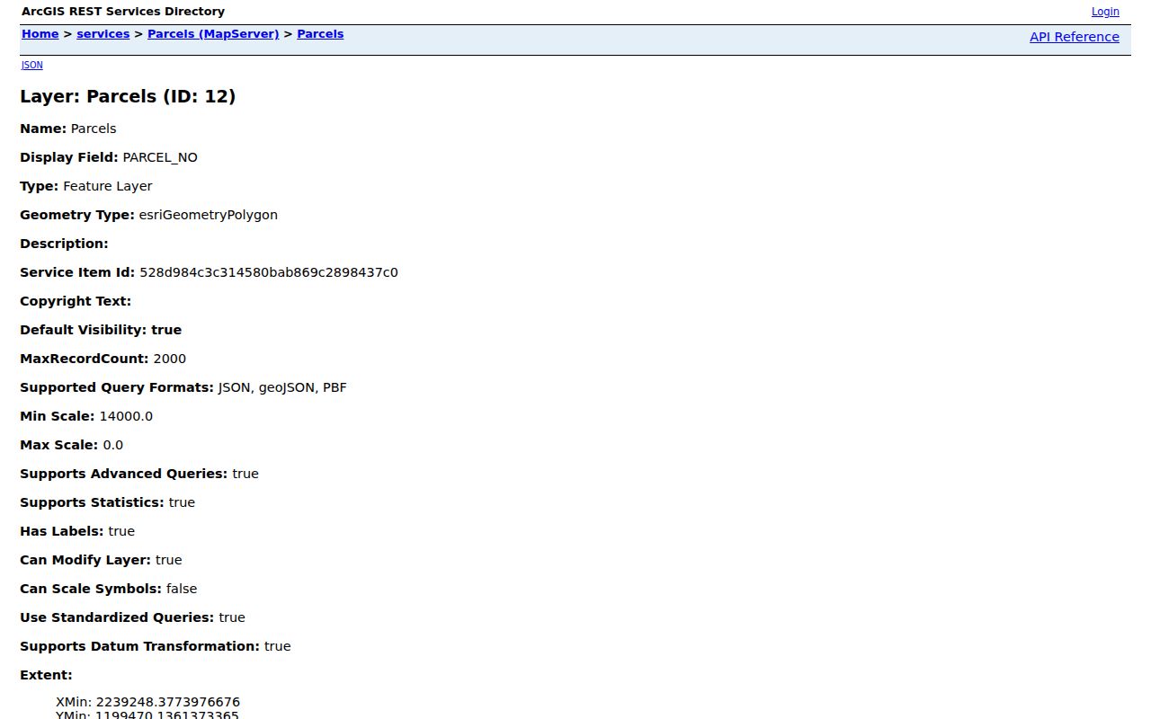
Task: Click the Supports Datum Transformation label
Action: pos(139,646)
